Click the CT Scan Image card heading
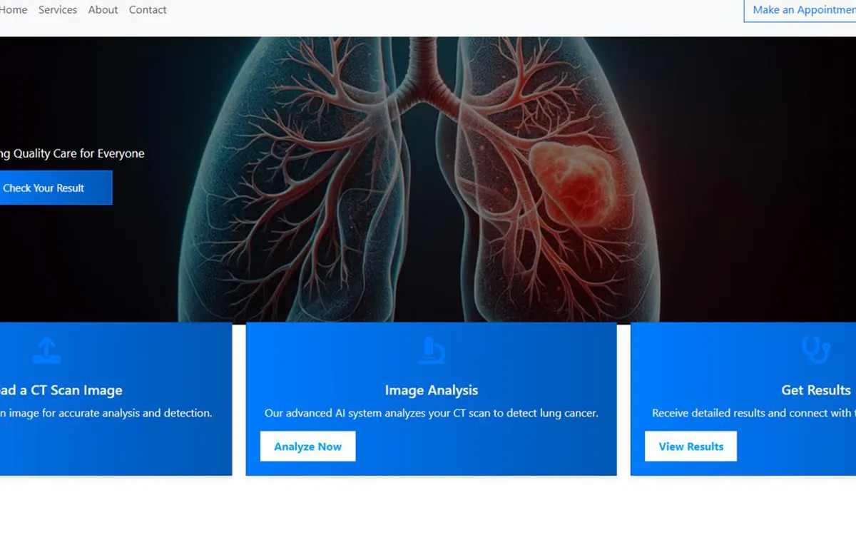 tap(61, 390)
